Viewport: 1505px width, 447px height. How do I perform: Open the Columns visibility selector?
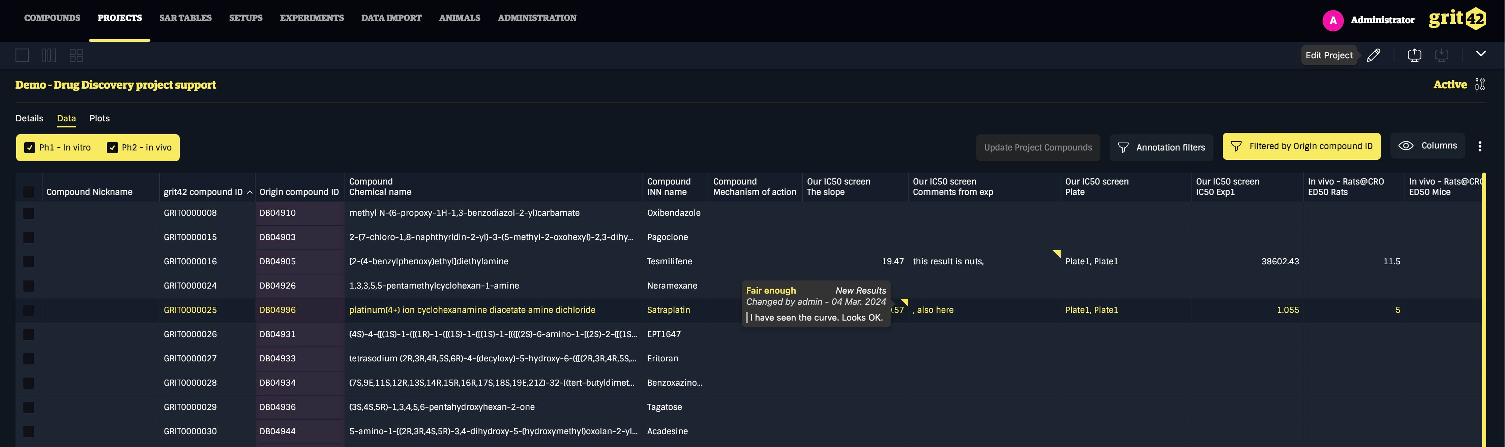(x=1427, y=146)
